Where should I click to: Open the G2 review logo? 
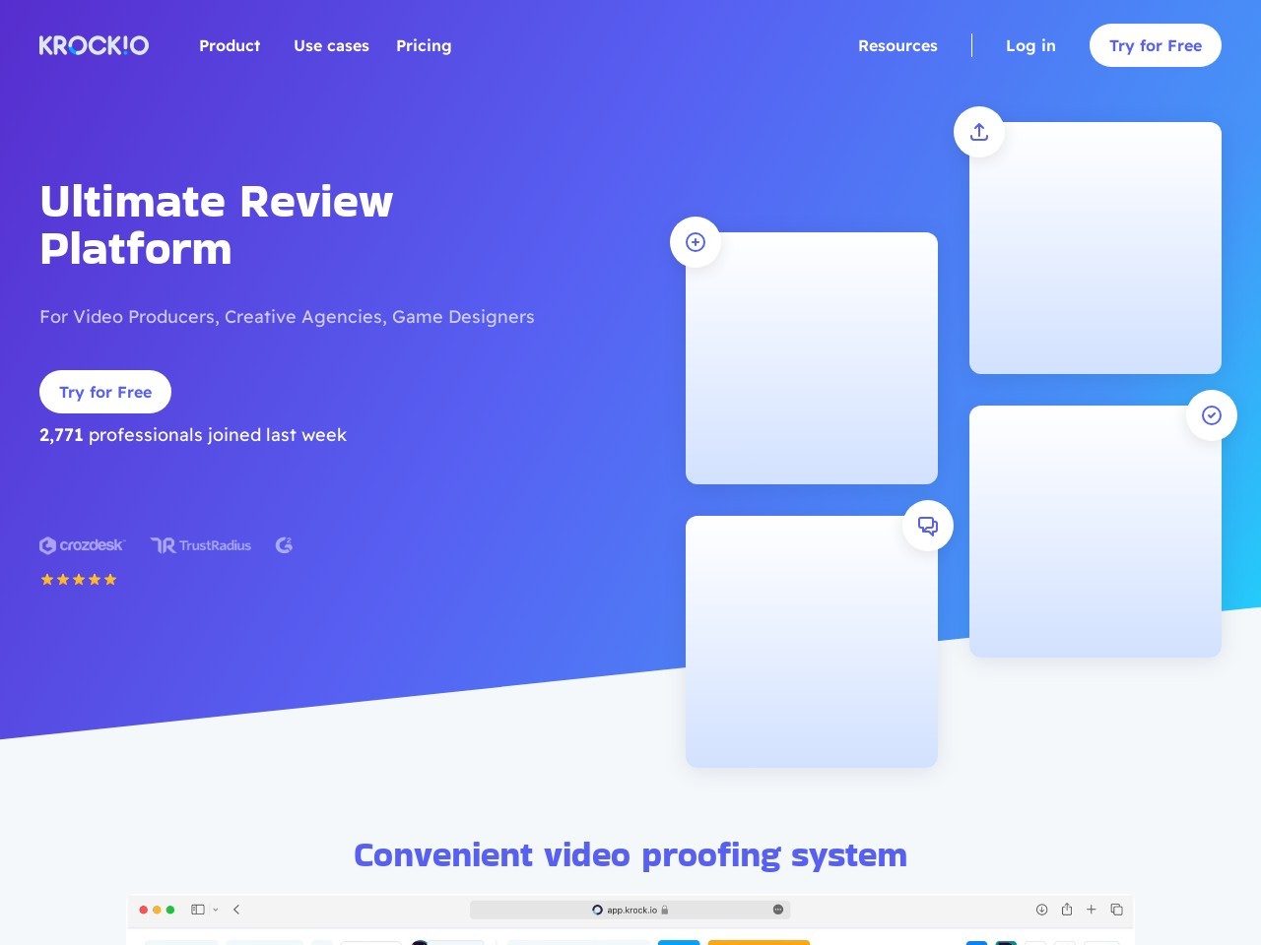click(x=284, y=545)
